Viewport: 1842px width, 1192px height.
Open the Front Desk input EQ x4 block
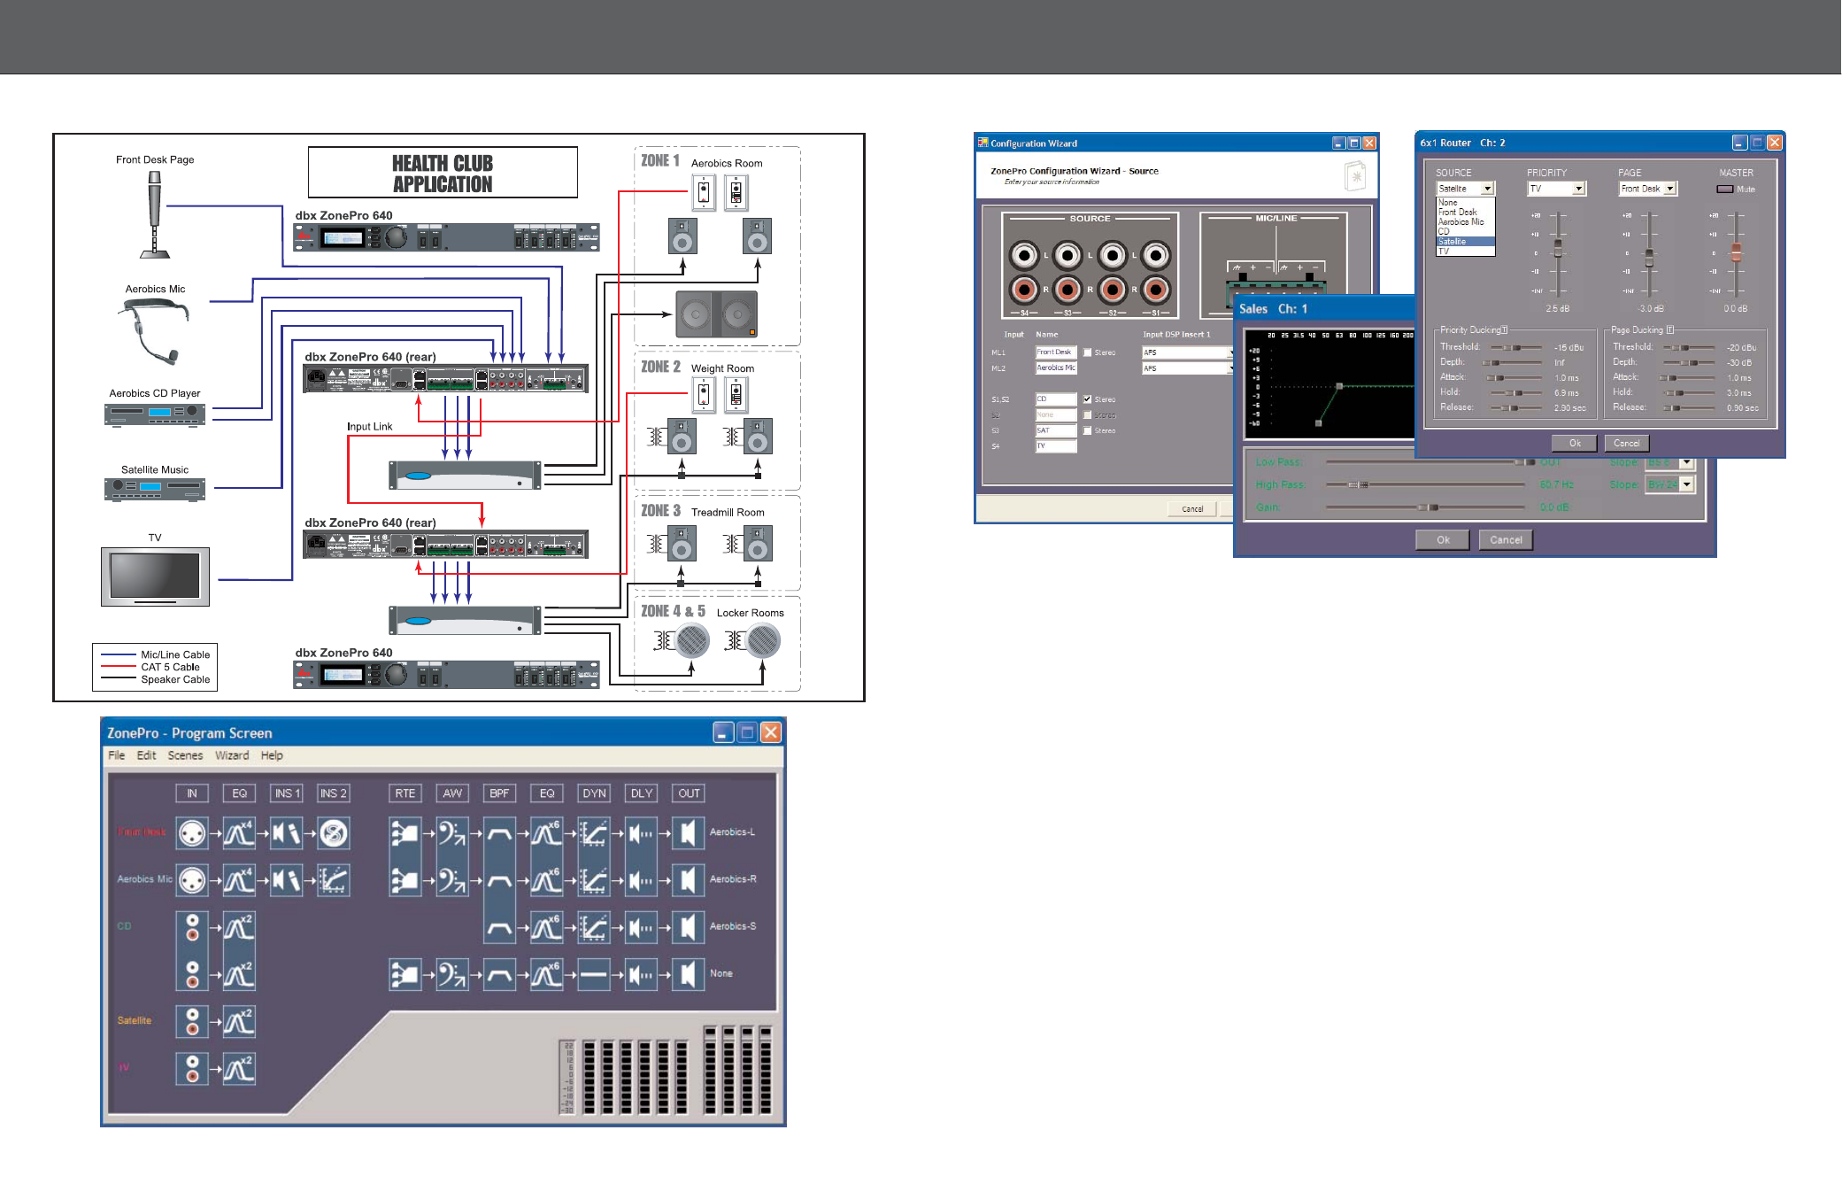pyautogui.click(x=239, y=832)
